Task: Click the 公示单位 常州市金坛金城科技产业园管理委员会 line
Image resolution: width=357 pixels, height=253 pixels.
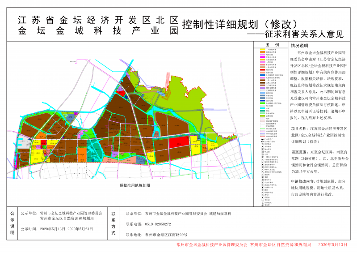Action: coord(62,213)
